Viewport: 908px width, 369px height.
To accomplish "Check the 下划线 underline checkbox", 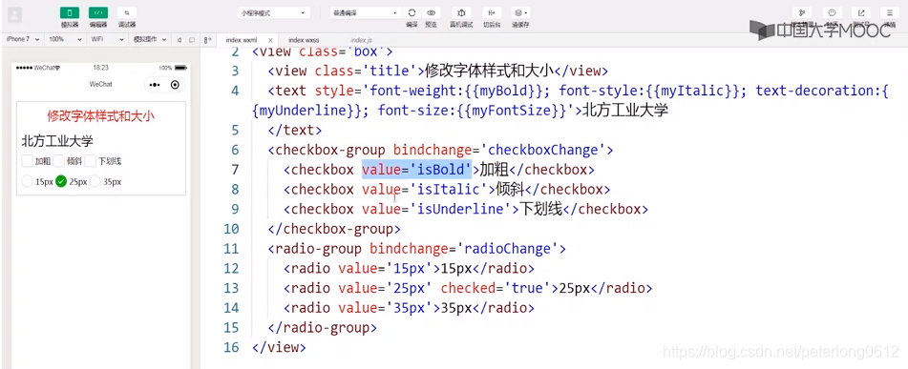I will coord(91,161).
